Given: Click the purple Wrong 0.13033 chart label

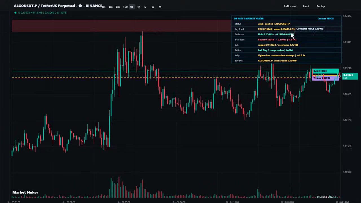Looking at the screenshot, I should pos(325,78).
